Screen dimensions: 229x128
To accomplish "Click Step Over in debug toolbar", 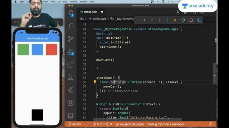I will (151, 20).
